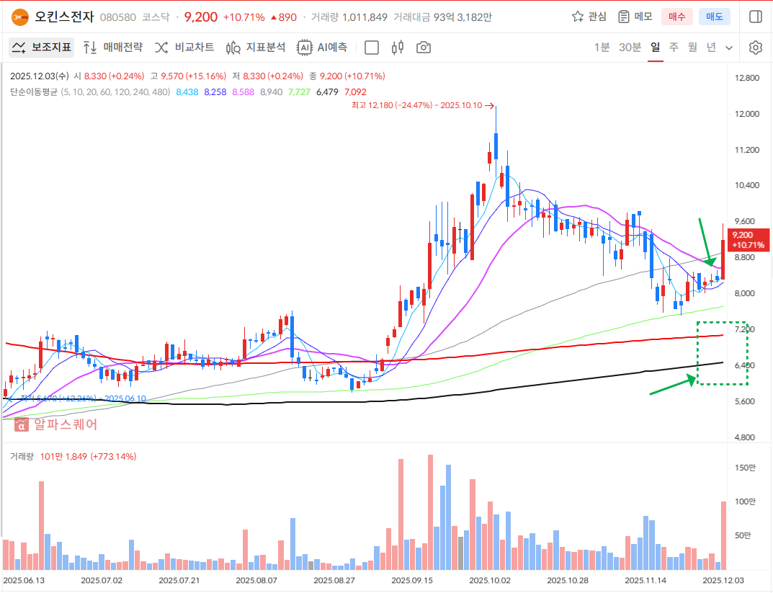The width and height of the screenshot is (773, 593).
Task: Toggle the square checkbox in chart toolbar
Action: point(372,48)
